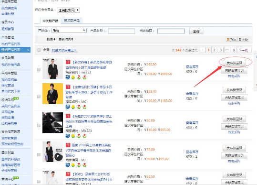Screen dimensions: 257x185
Task: Click the yellow flower badge under MK323
Action: [x=73, y=136]
